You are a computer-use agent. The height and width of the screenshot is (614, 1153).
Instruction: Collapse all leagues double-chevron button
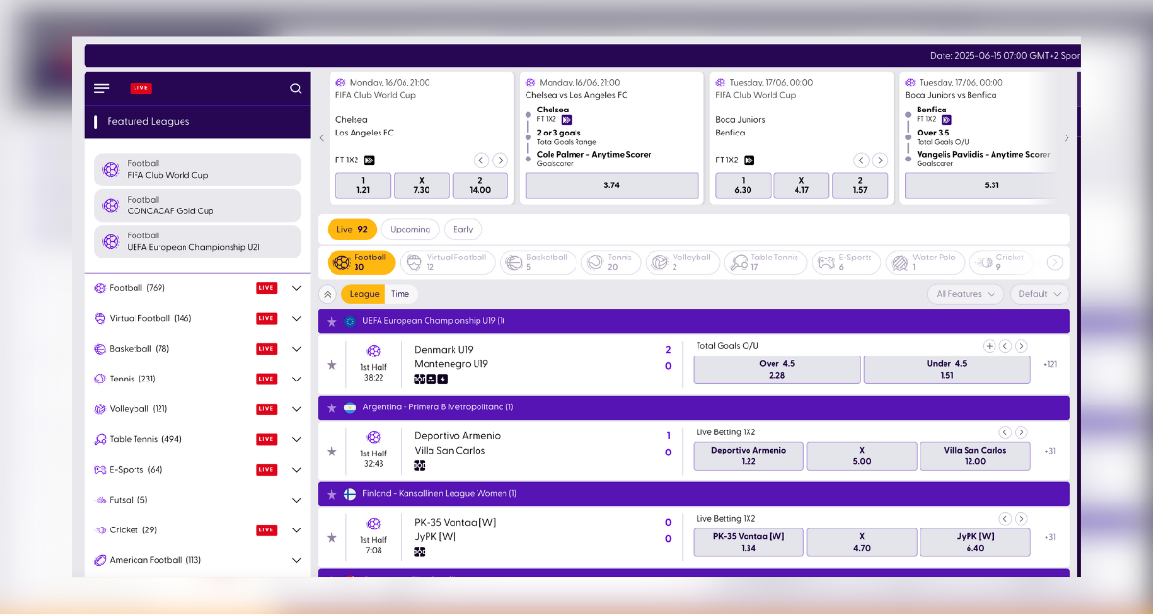coord(329,294)
